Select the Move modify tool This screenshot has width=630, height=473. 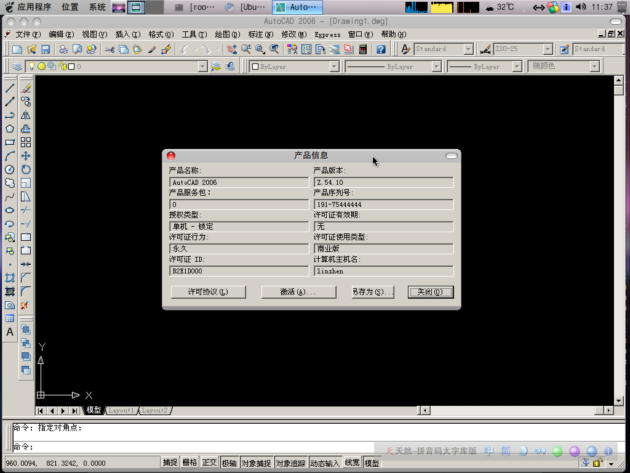pyautogui.click(x=26, y=156)
